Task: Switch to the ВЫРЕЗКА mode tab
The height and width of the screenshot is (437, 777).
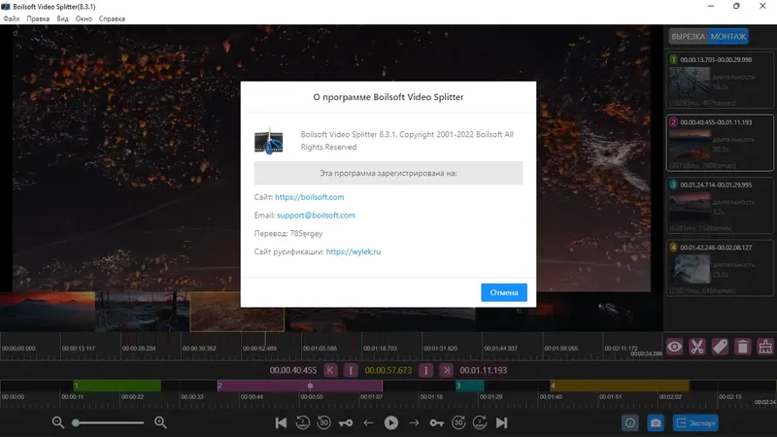Action: click(688, 36)
